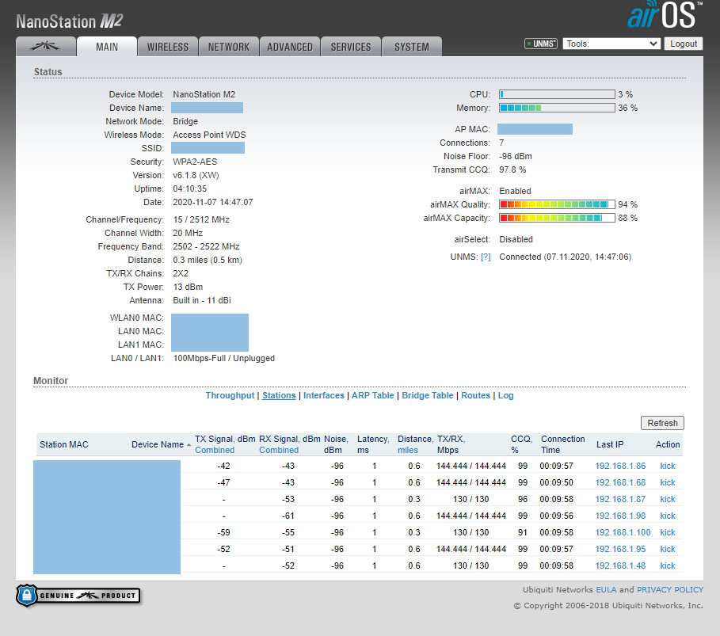Open last IP 192.168.1.86
Screen dimensions: 720x636
point(620,466)
